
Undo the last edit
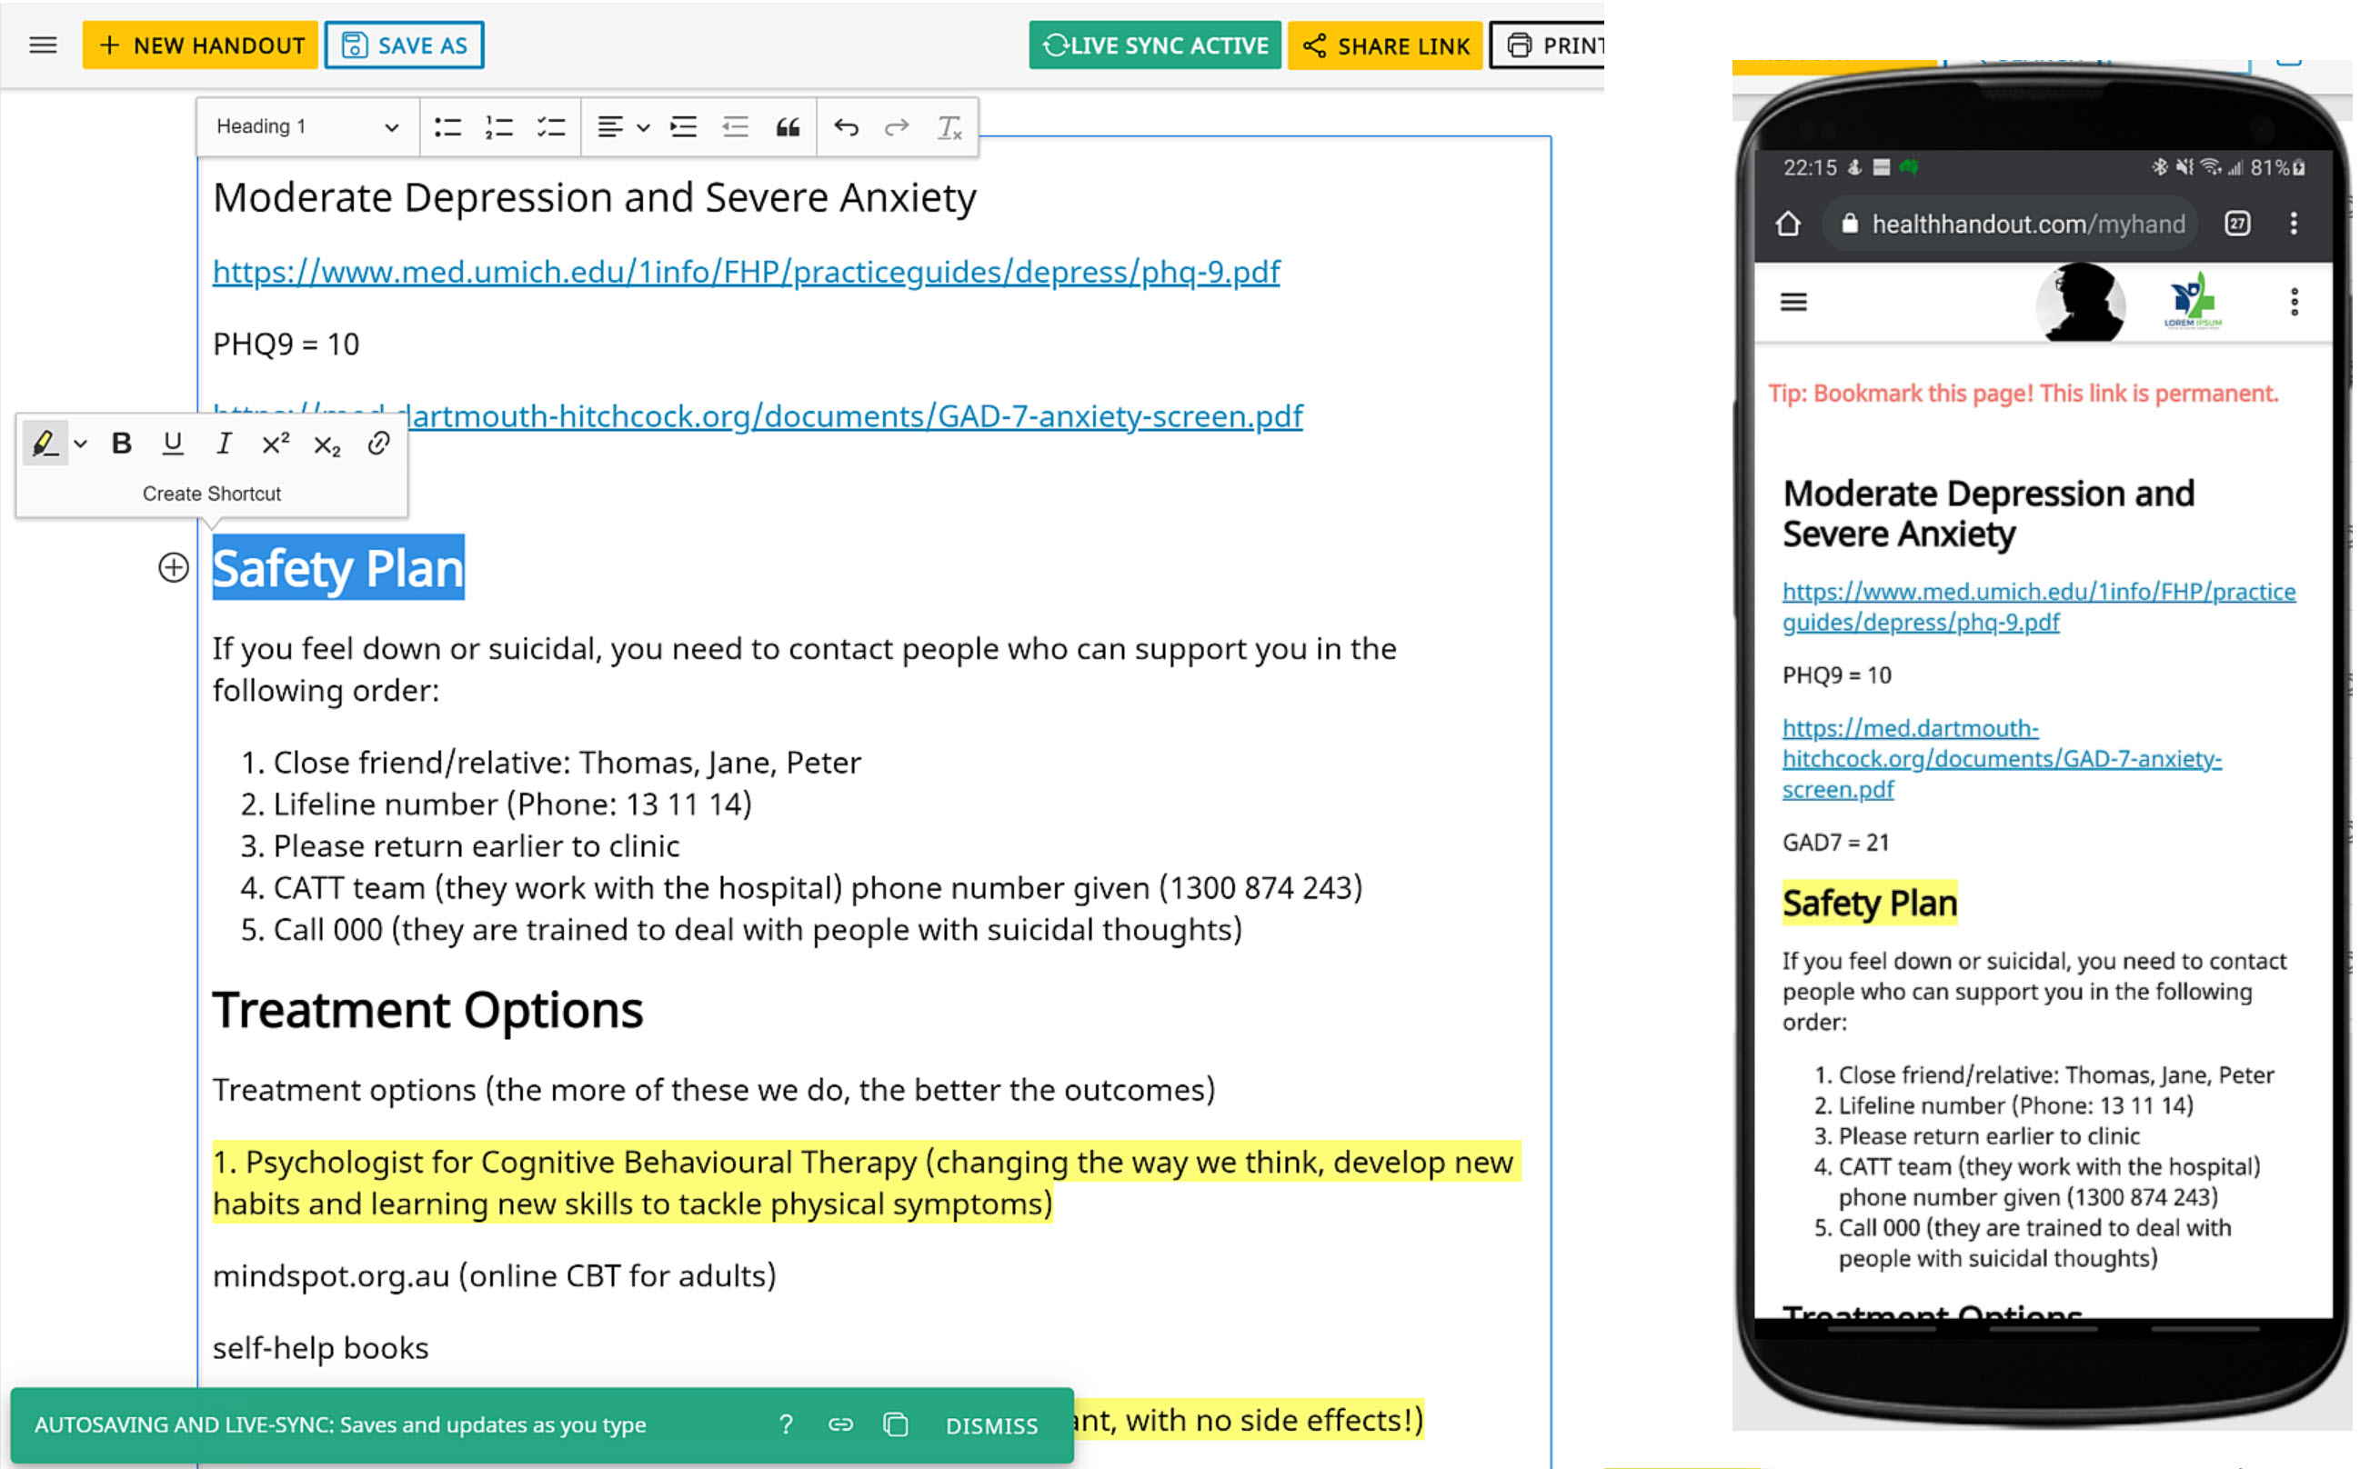[846, 127]
